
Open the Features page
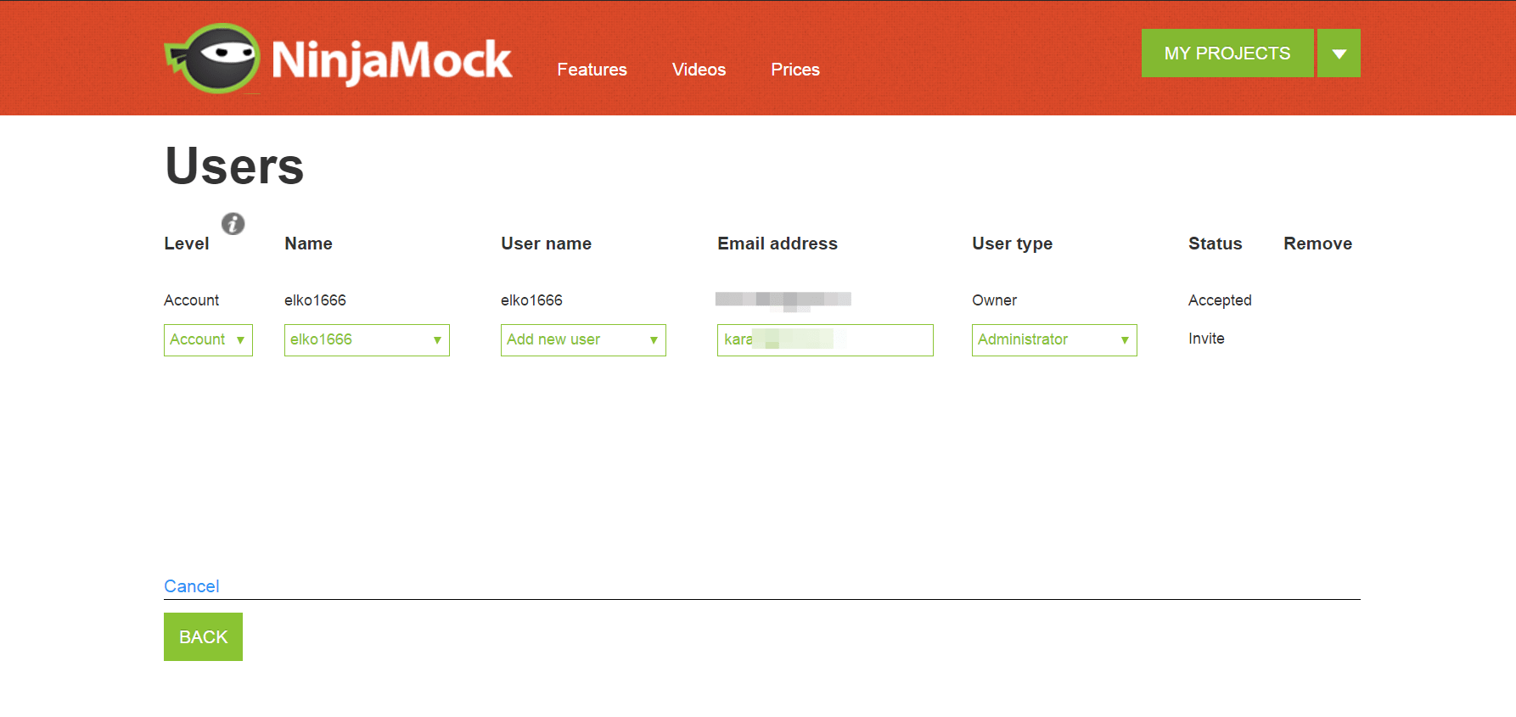click(592, 70)
